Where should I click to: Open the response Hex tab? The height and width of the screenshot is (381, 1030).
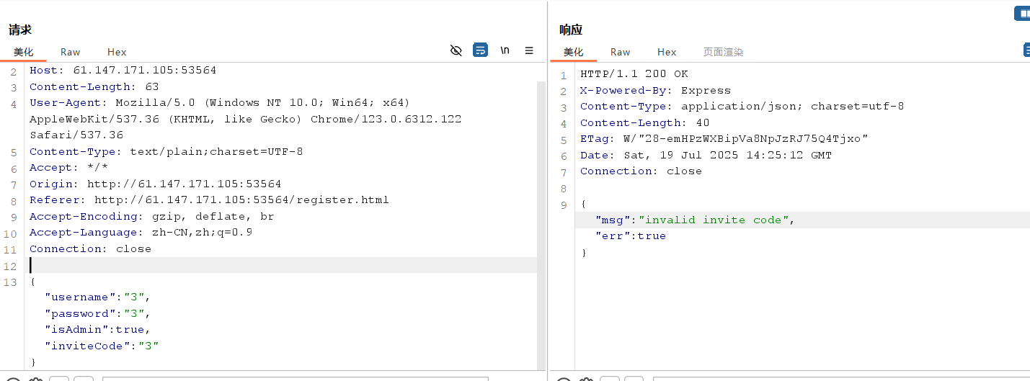pyautogui.click(x=667, y=52)
